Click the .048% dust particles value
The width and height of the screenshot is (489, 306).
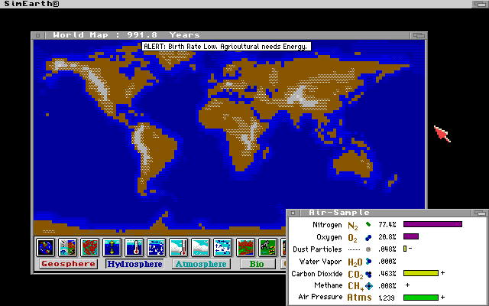[387, 249]
